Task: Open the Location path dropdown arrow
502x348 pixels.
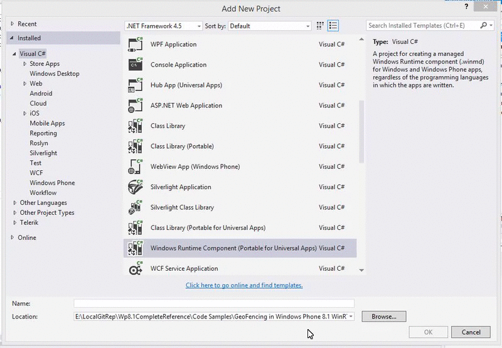Action: click(x=351, y=317)
